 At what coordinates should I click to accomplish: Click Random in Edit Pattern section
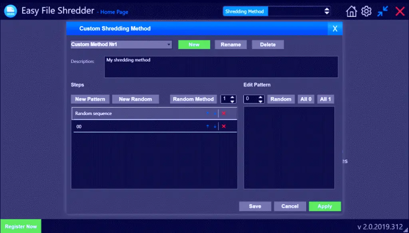(281, 99)
